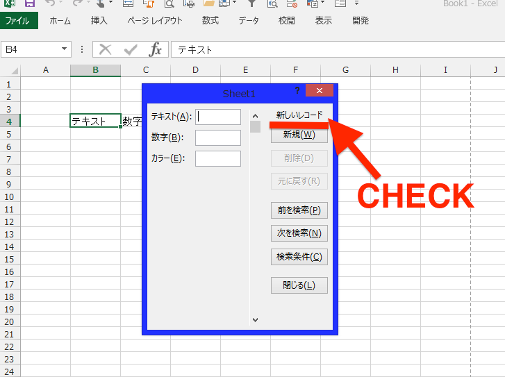Click the scroll up arrow in the form dialog
The width and height of the screenshot is (505, 377).
point(255,116)
